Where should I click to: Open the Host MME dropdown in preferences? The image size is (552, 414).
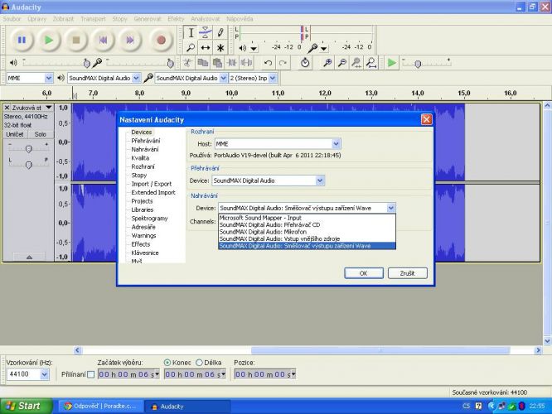[336, 143]
